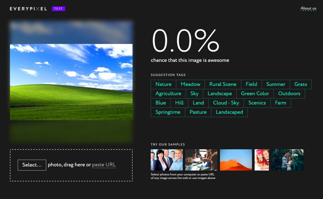Select the Pasture tag
This screenshot has height=199, width=323.
[198, 112]
